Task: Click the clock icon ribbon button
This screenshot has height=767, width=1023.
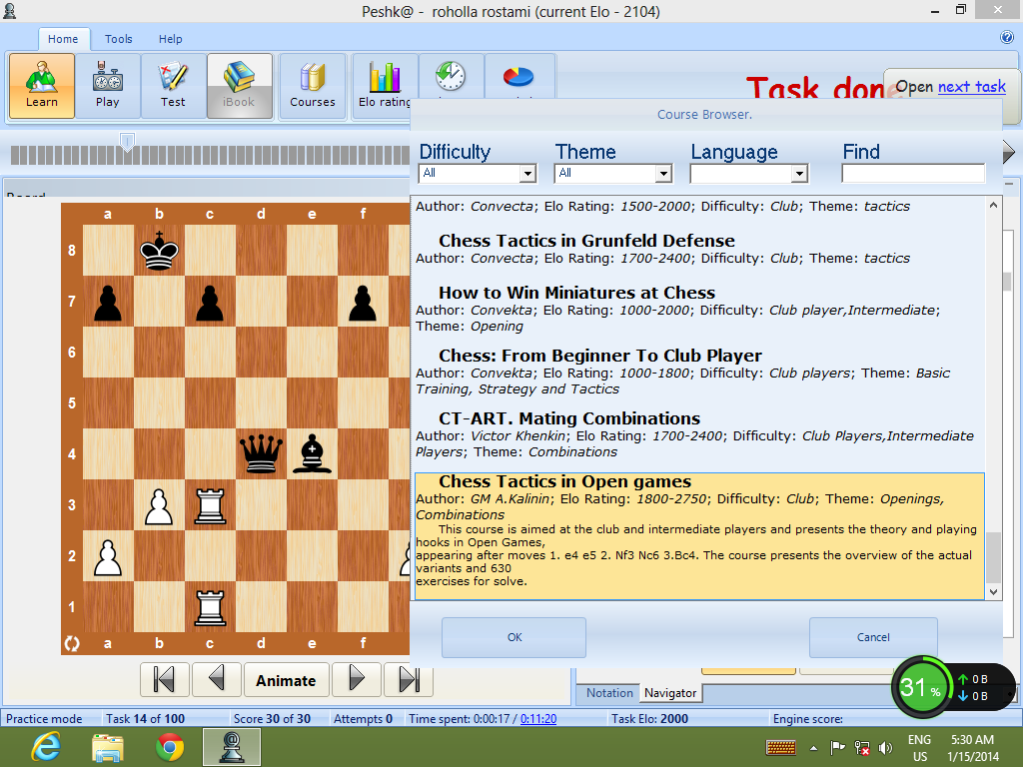Action: (x=451, y=77)
